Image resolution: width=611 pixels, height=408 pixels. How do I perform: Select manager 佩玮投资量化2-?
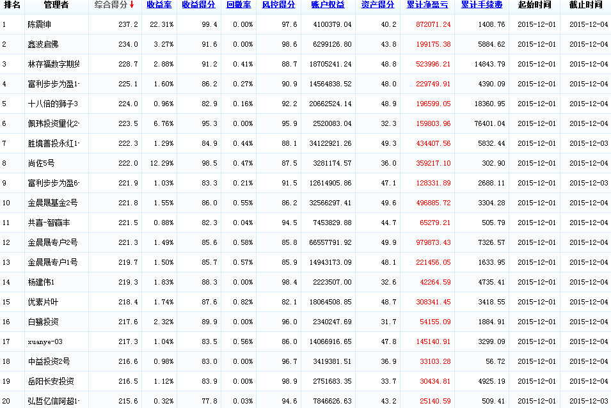click(54, 124)
